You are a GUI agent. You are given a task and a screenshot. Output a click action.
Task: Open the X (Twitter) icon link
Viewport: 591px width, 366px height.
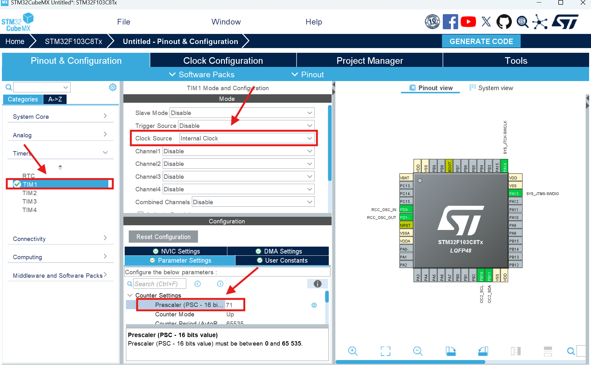(486, 22)
